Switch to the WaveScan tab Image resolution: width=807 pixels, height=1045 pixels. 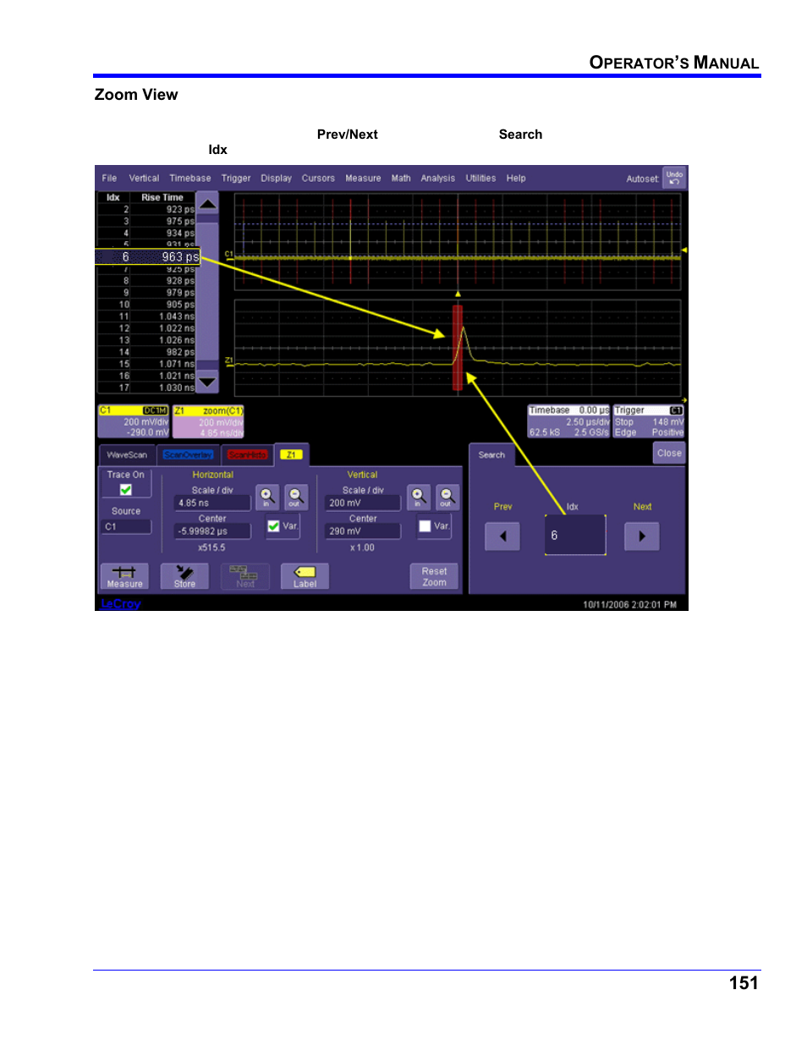click(x=127, y=455)
